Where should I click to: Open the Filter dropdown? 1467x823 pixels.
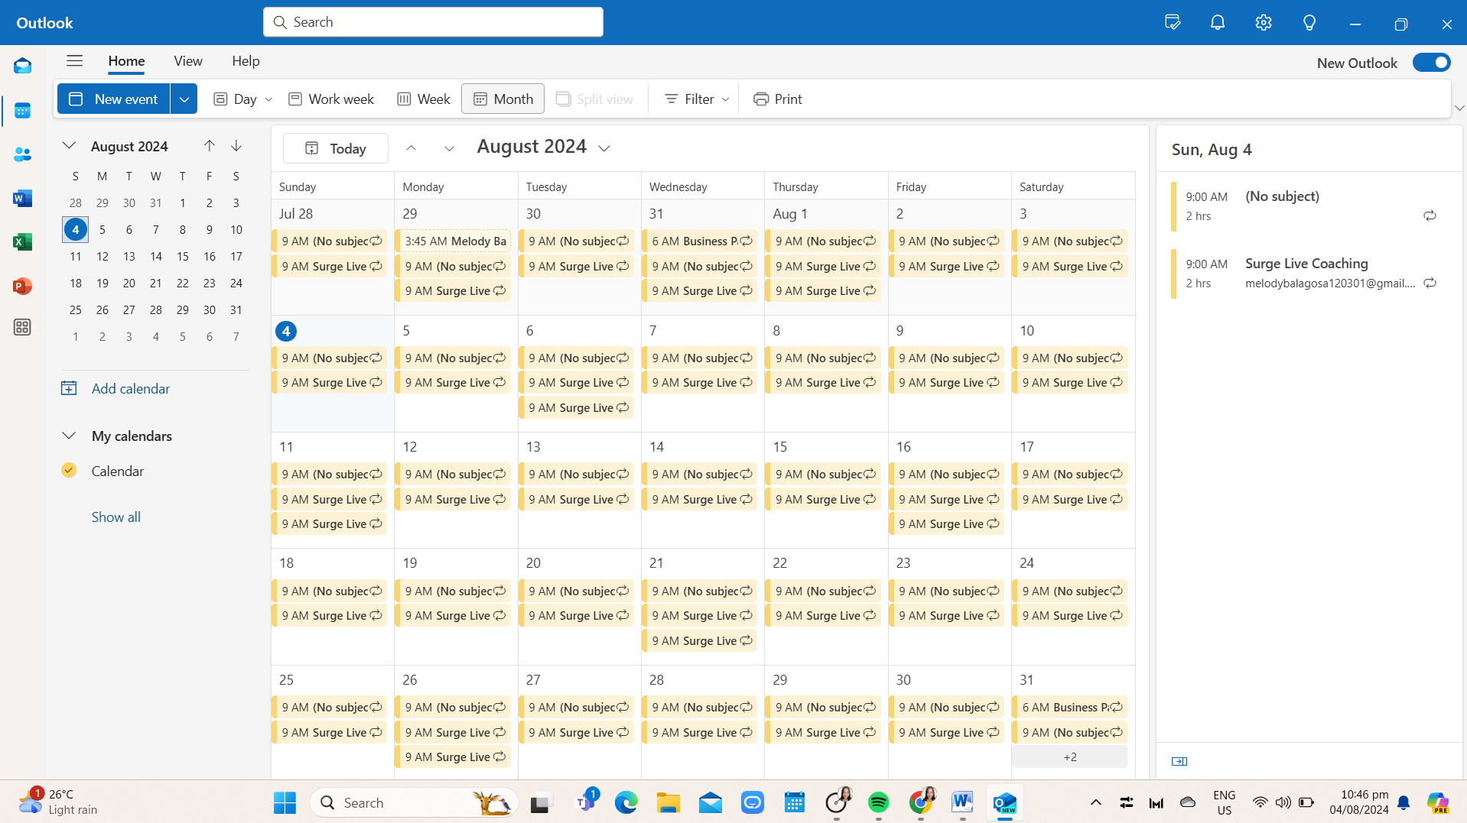point(696,99)
